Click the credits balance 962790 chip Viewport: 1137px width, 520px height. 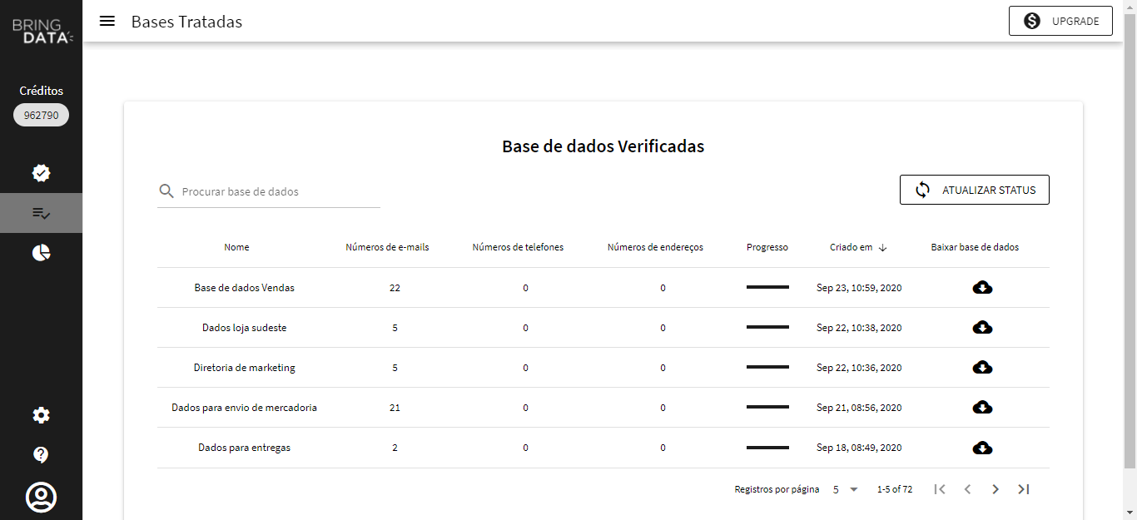tap(41, 115)
